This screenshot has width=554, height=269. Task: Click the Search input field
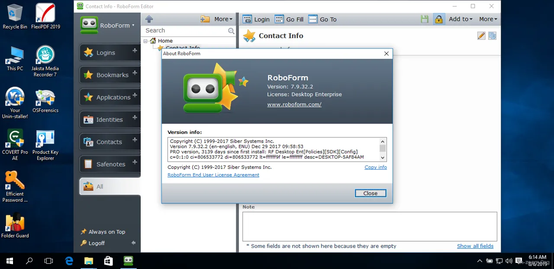tap(185, 30)
